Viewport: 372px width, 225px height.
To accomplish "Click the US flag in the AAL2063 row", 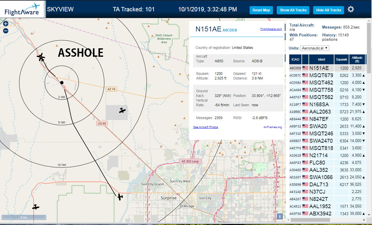I will click(305, 112).
